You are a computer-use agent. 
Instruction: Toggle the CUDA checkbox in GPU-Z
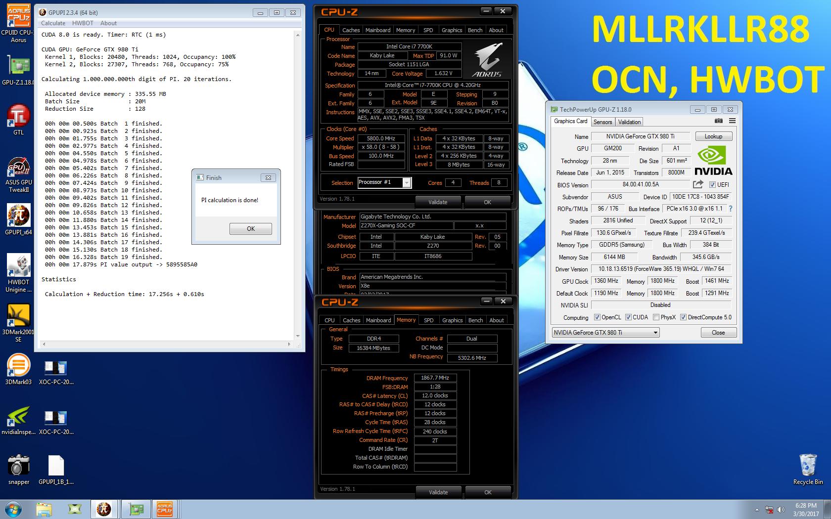pyautogui.click(x=628, y=317)
